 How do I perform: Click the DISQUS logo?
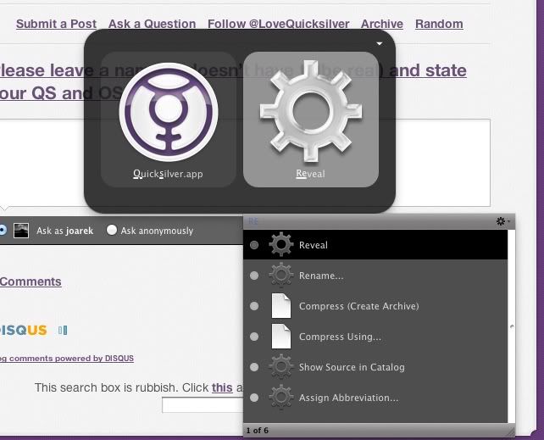coord(23,330)
